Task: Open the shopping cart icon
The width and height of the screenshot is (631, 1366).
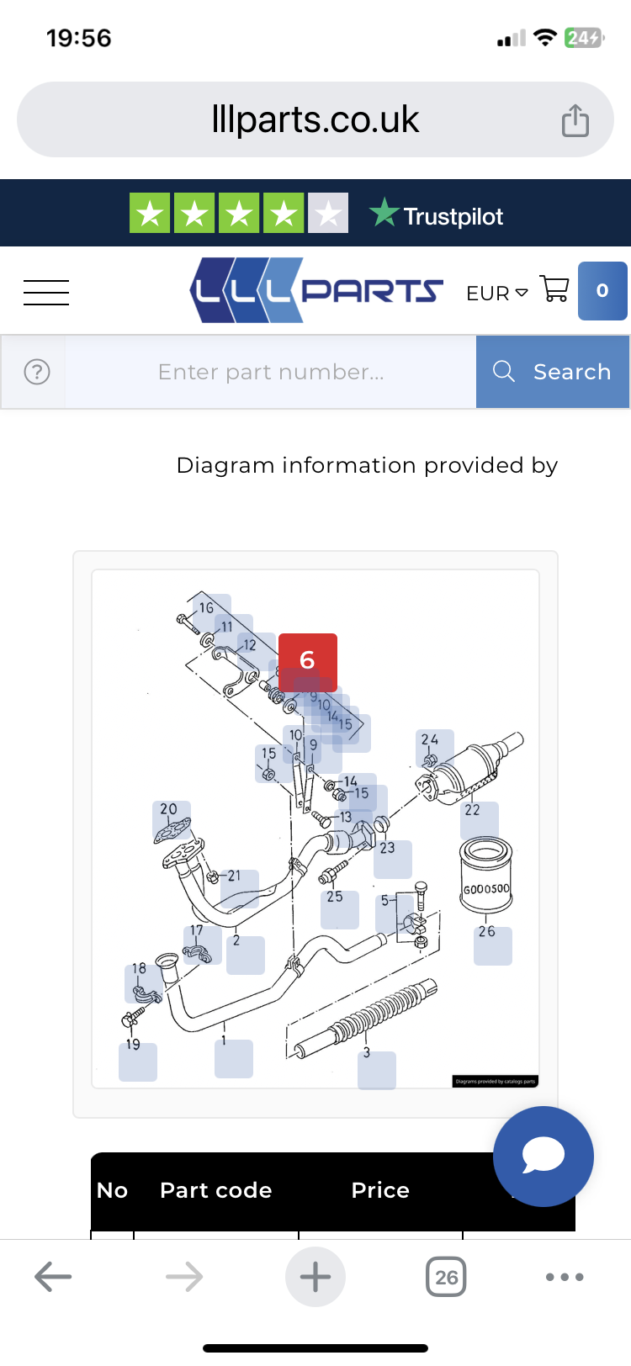Action: point(554,290)
